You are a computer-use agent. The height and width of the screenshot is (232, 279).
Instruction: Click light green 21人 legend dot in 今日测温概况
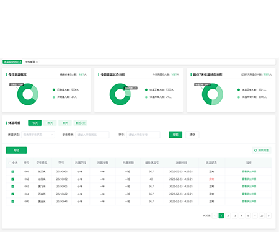click(x=54, y=97)
